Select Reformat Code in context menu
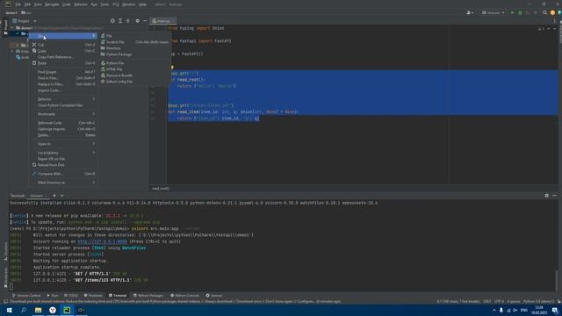 tap(63, 123)
